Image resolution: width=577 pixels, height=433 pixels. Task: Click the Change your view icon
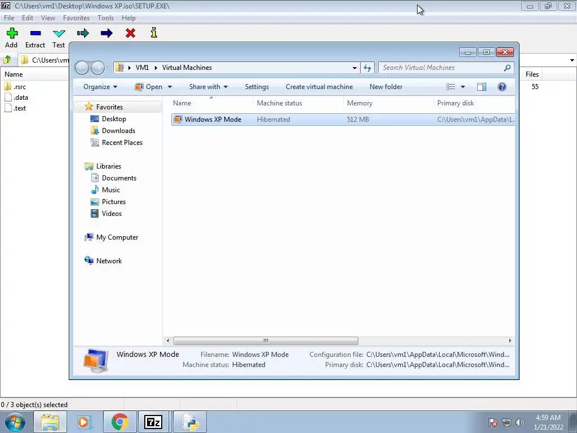(x=451, y=87)
